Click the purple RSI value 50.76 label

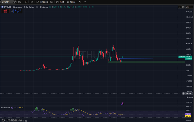[x=16, y=108]
